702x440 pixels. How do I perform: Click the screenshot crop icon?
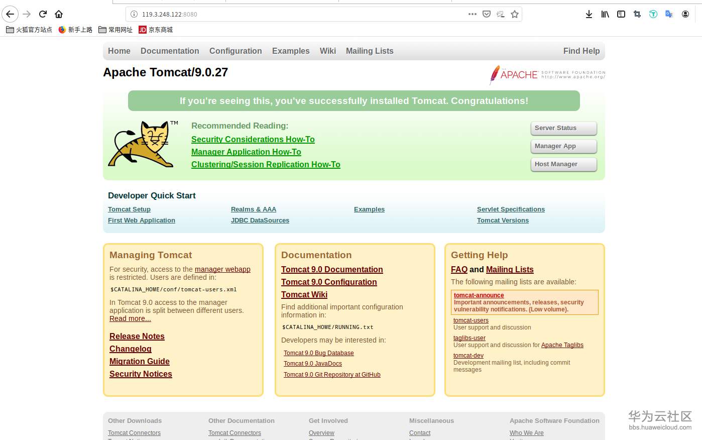pyautogui.click(x=637, y=14)
